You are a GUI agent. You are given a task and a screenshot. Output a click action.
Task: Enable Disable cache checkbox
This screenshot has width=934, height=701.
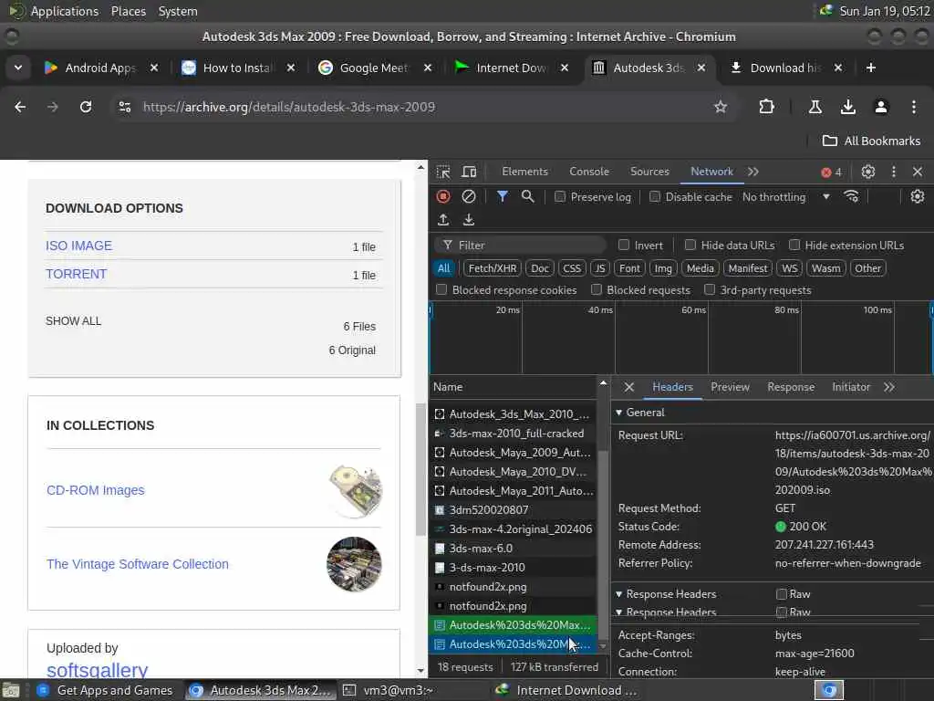pyautogui.click(x=655, y=197)
